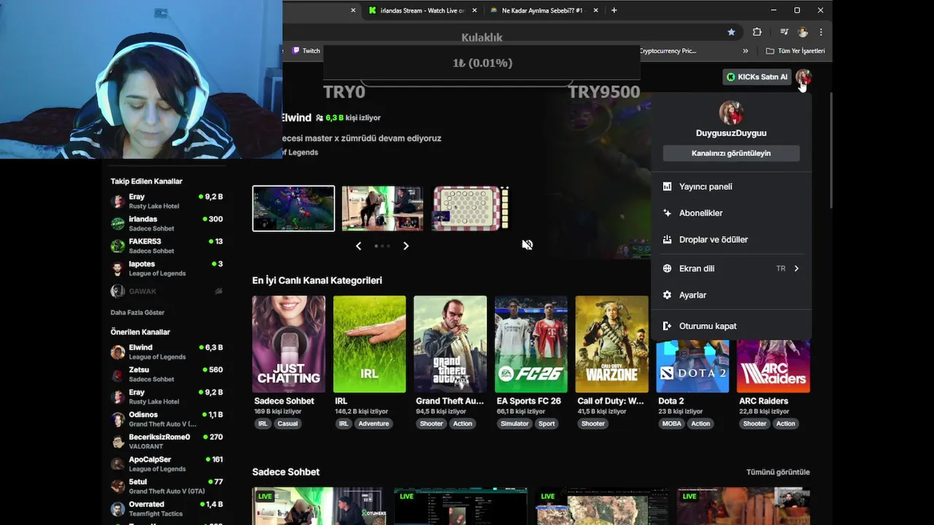Open Chrome three-dot menu

pos(821,32)
